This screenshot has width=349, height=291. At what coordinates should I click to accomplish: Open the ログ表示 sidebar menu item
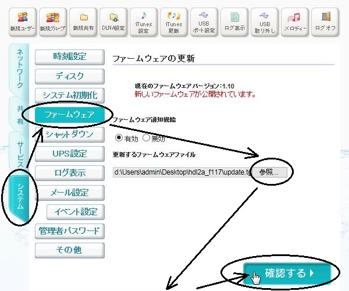click(x=70, y=173)
